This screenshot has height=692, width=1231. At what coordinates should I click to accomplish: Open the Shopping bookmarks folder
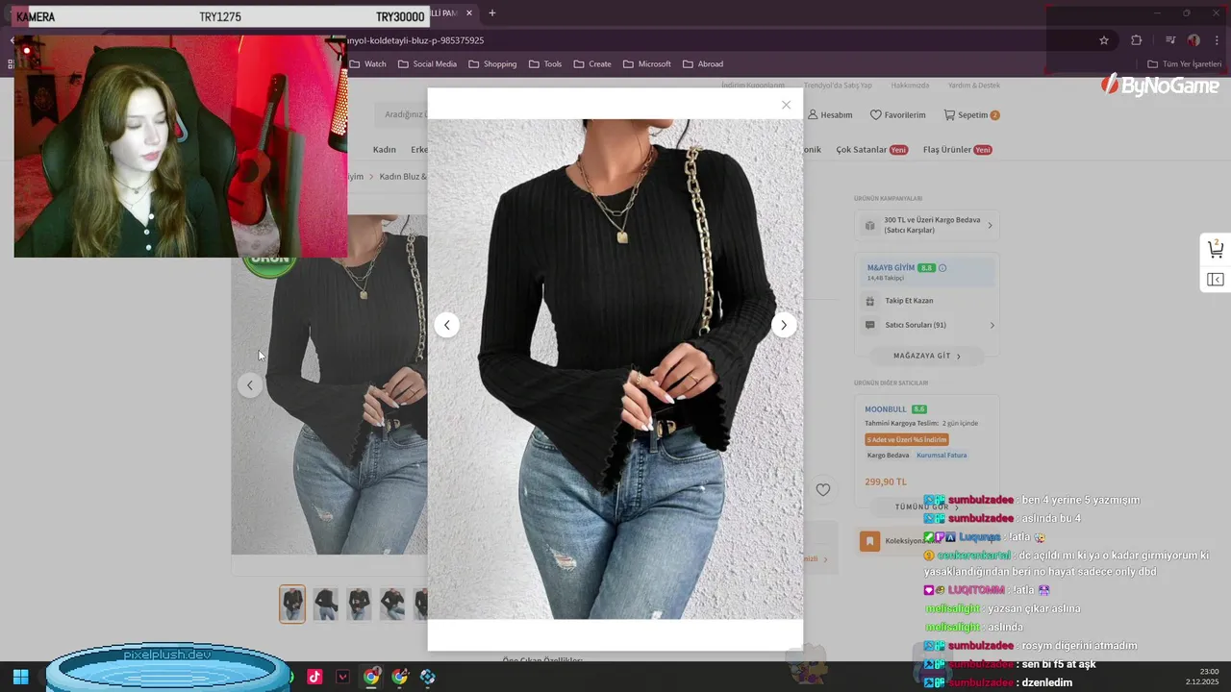click(492, 64)
